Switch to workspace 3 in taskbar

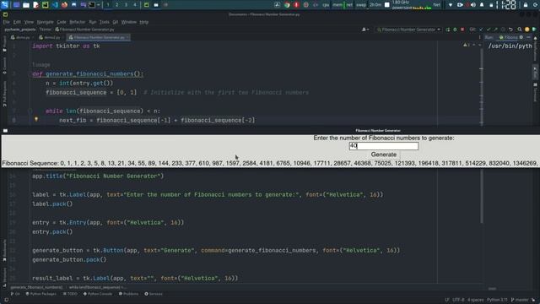(126, 5)
